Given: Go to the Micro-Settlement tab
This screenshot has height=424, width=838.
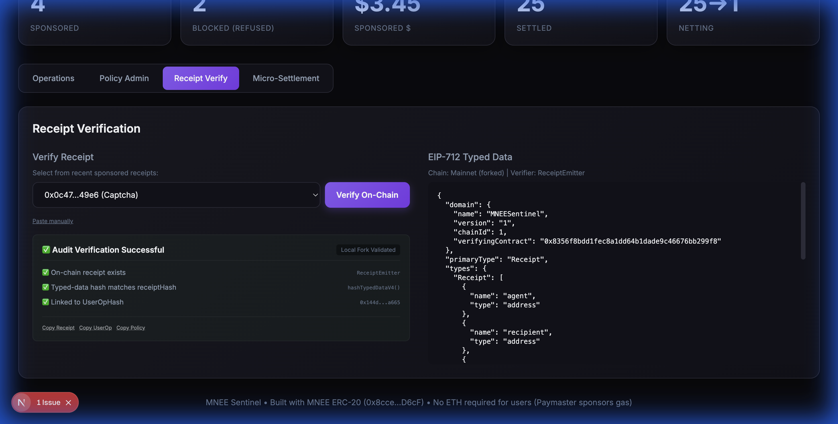Looking at the screenshot, I should pos(286,78).
